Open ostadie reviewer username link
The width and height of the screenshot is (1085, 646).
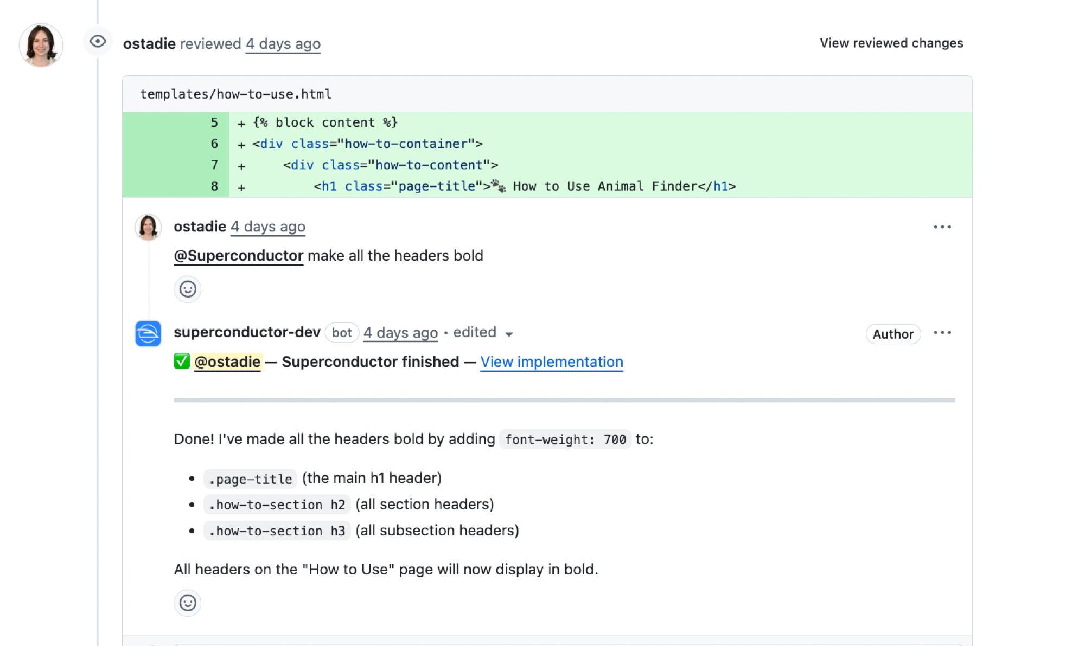[149, 43]
